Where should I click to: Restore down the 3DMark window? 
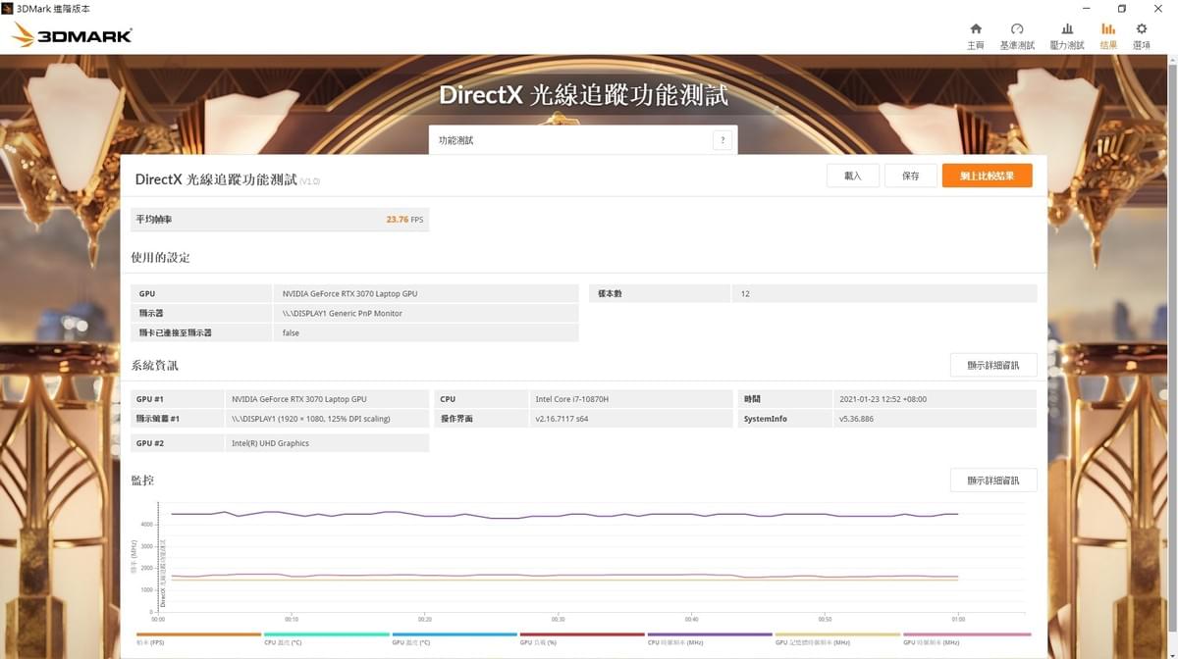[1122, 8]
